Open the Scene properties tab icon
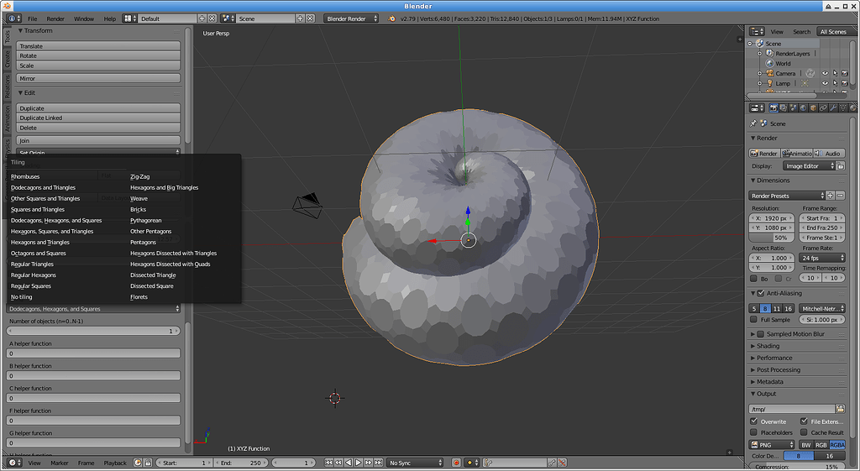 793,108
